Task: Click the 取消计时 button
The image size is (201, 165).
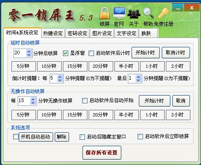Action: click(176, 53)
